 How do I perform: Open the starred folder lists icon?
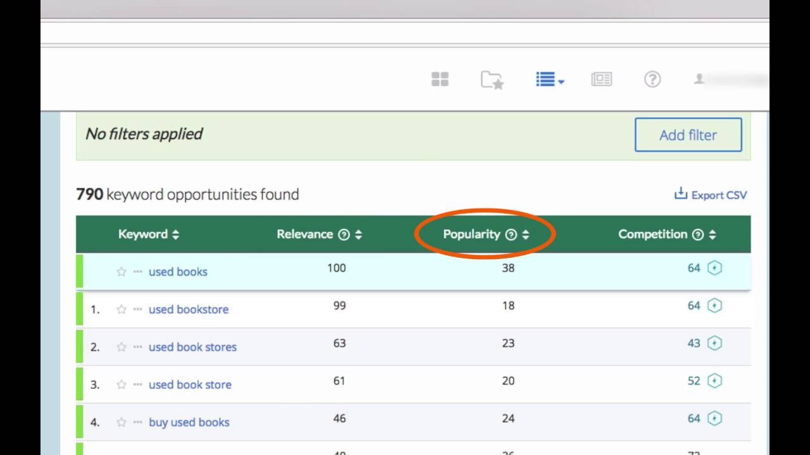(x=492, y=80)
